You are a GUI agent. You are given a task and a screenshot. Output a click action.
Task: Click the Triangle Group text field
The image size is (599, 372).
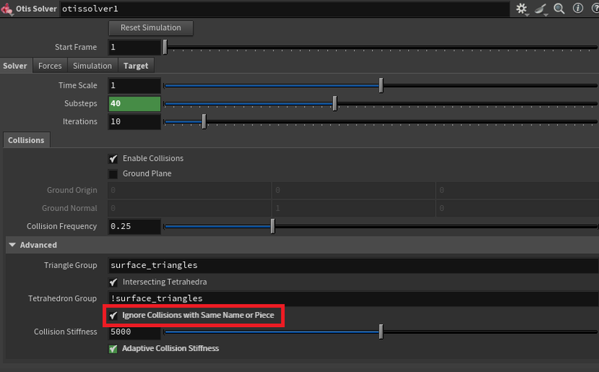click(352, 265)
